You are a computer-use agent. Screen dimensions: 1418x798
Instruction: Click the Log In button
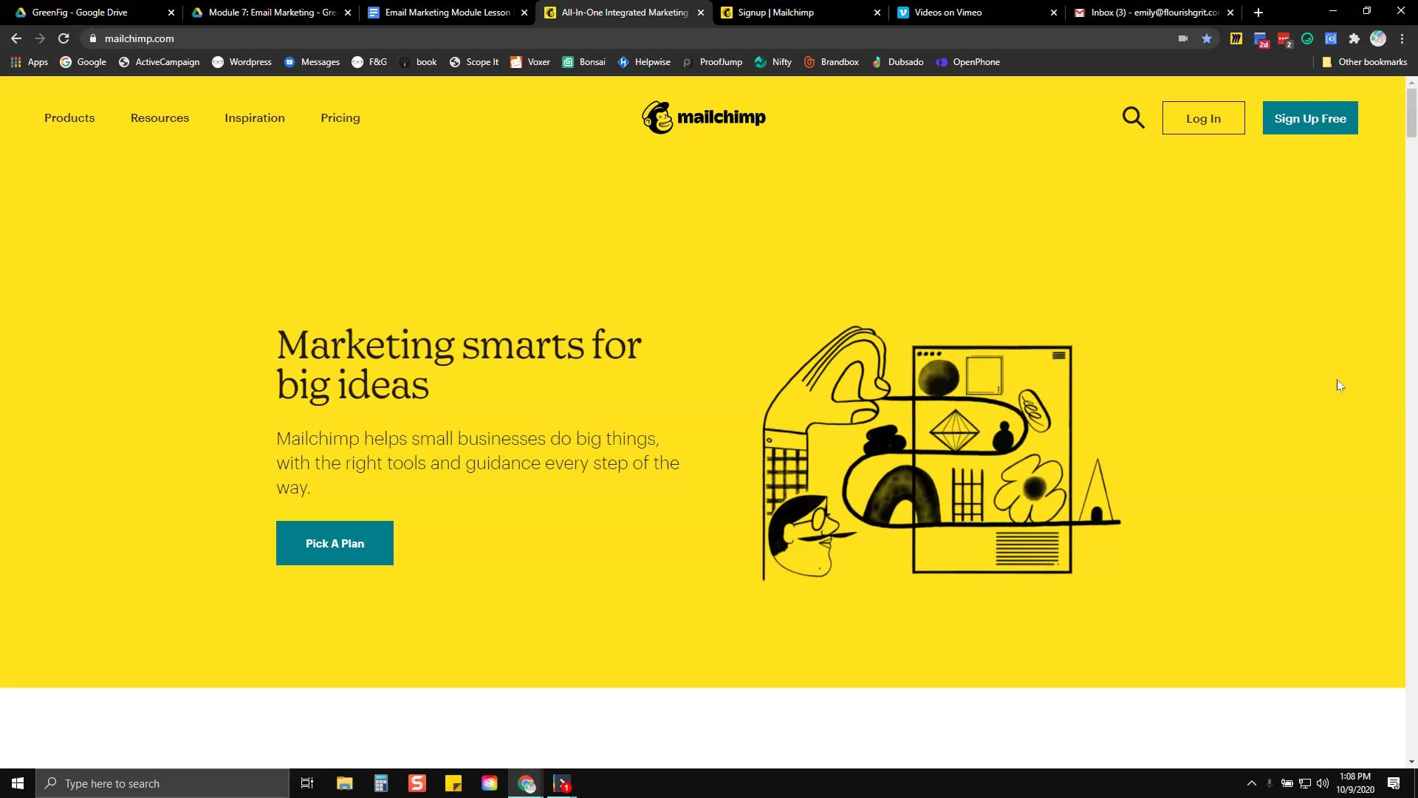click(1203, 118)
